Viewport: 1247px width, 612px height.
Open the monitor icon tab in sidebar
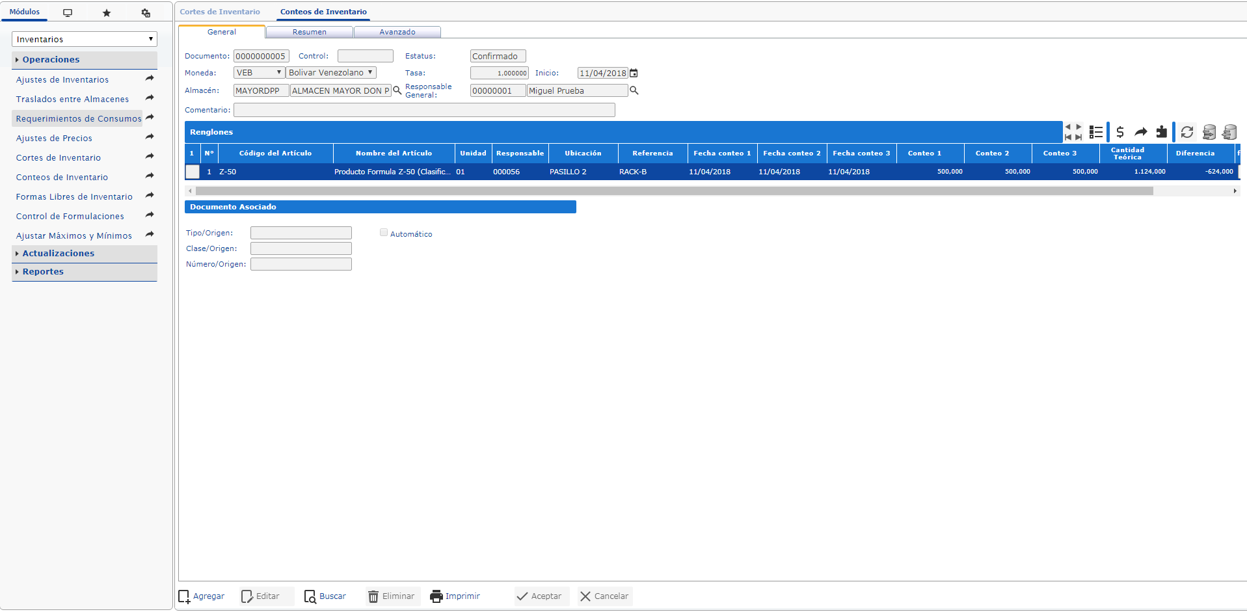click(68, 12)
